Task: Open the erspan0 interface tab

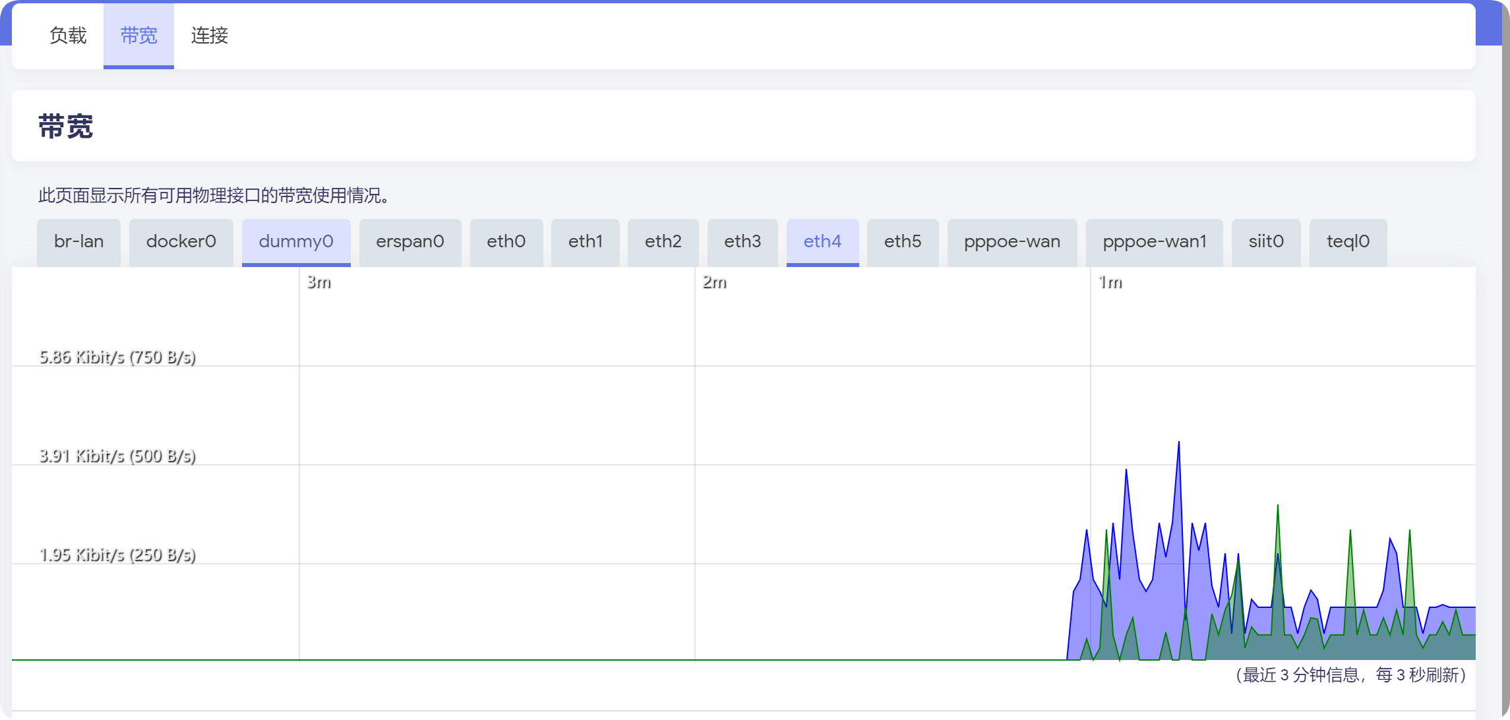Action: (409, 242)
